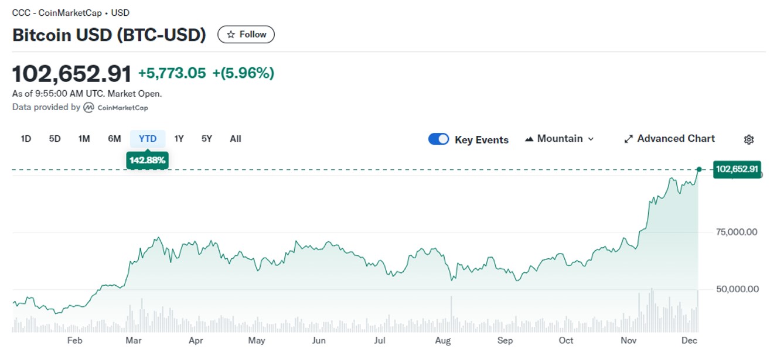Click the star icon in Follow button

point(231,35)
